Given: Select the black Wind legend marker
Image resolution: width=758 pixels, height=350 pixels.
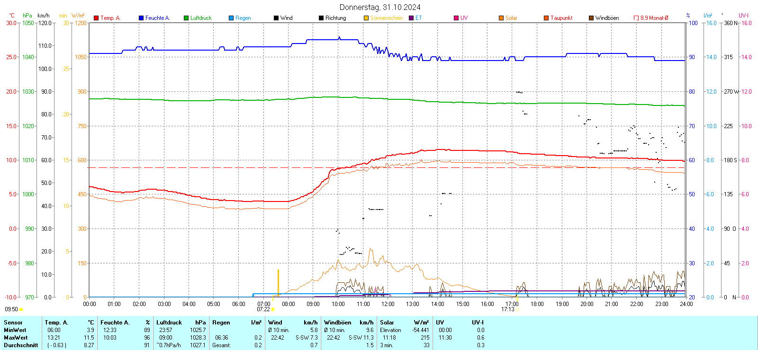Looking at the screenshot, I should click(276, 18).
